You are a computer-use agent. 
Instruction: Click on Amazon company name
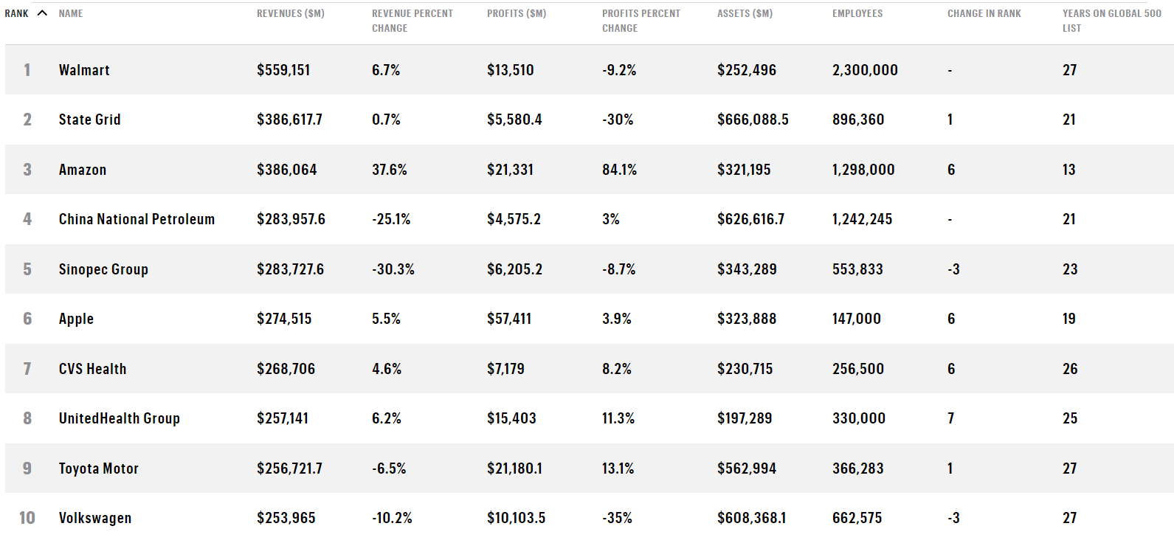coord(83,170)
